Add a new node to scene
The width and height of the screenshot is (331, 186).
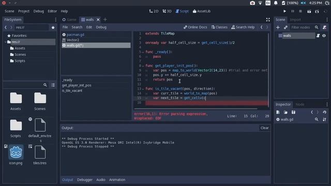click(278, 27)
